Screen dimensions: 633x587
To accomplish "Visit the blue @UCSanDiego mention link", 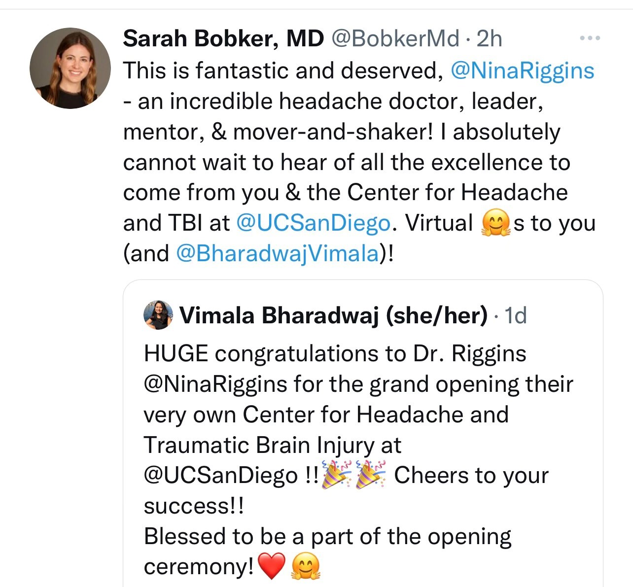I will pyautogui.click(x=314, y=223).
